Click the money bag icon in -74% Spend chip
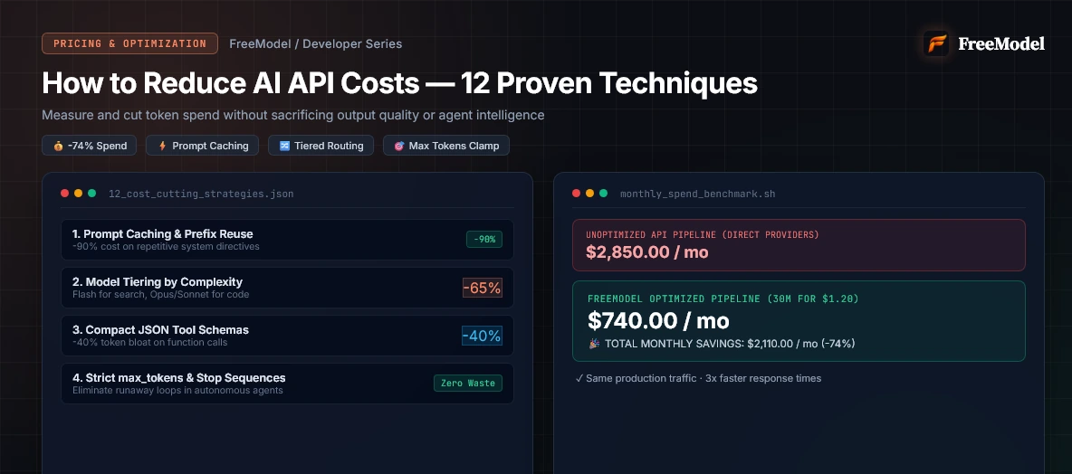The width and height of the screenshot is (1072, 474). click(x=57, y=146)
